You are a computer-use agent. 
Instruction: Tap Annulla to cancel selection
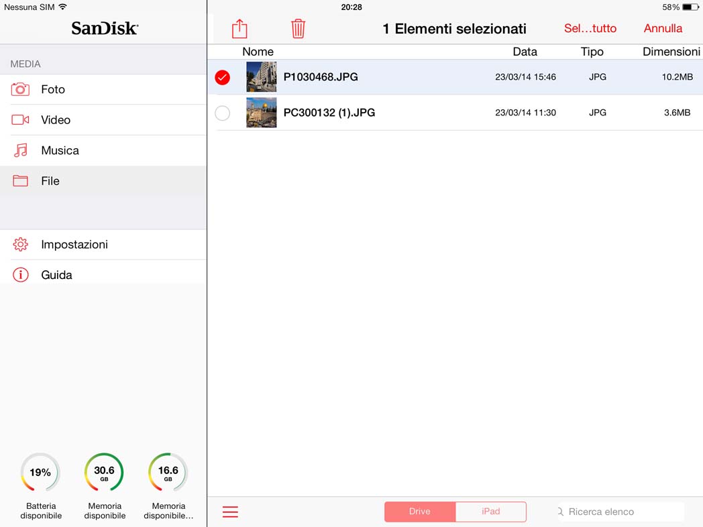click(663, 28)
